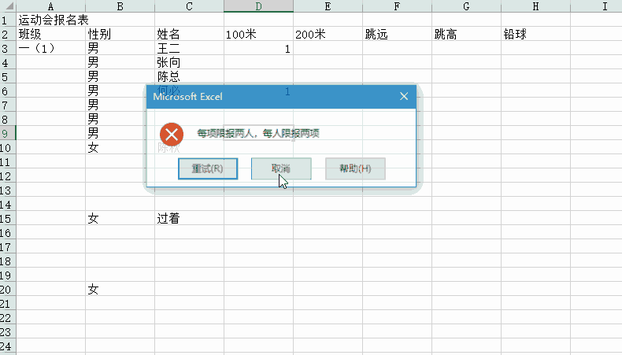Click the 男 cell in row 7
The width and height of the screenshot is (622, 355).
pyautogui.click(x=120, y=105)
